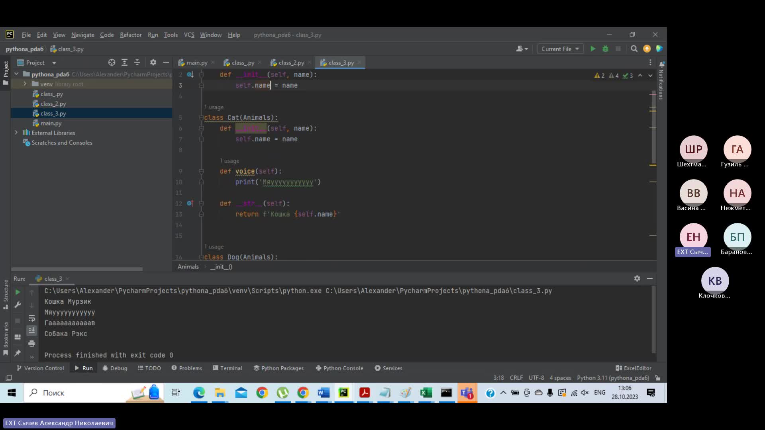Click Animals breadcrumb below editor

(188, 267)
